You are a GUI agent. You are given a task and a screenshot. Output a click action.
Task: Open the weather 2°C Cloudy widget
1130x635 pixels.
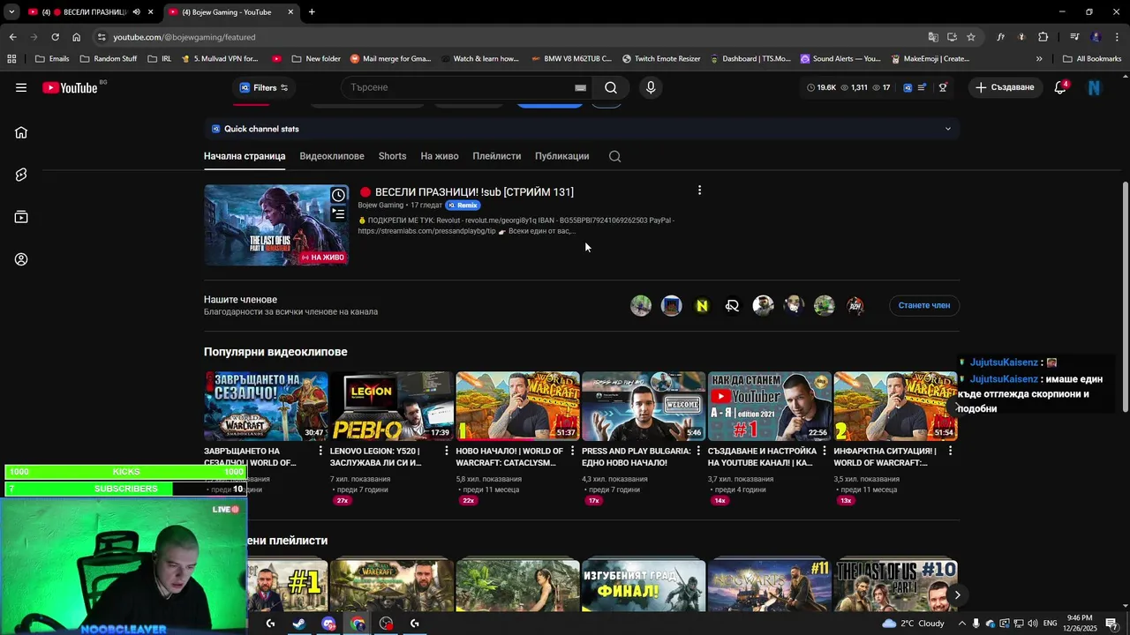(912, 624)
